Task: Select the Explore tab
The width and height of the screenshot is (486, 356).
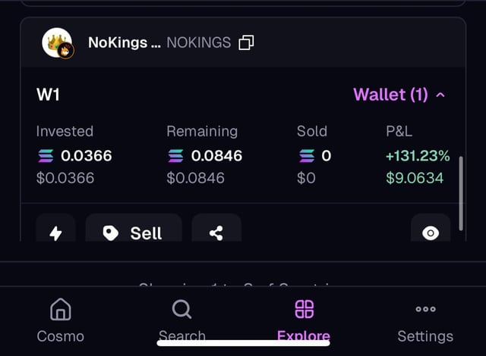Action: point(304,320)
